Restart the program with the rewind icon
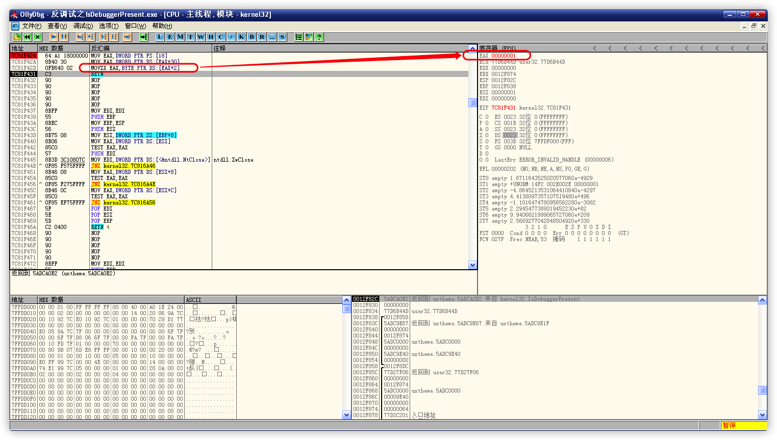The image size is (777, 440). point(27,37)
